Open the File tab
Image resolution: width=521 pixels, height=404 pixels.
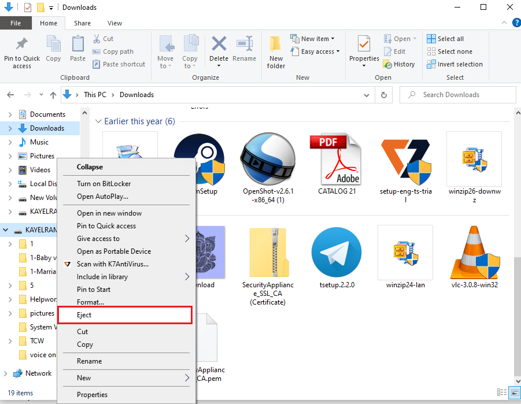tap(16, 23)
